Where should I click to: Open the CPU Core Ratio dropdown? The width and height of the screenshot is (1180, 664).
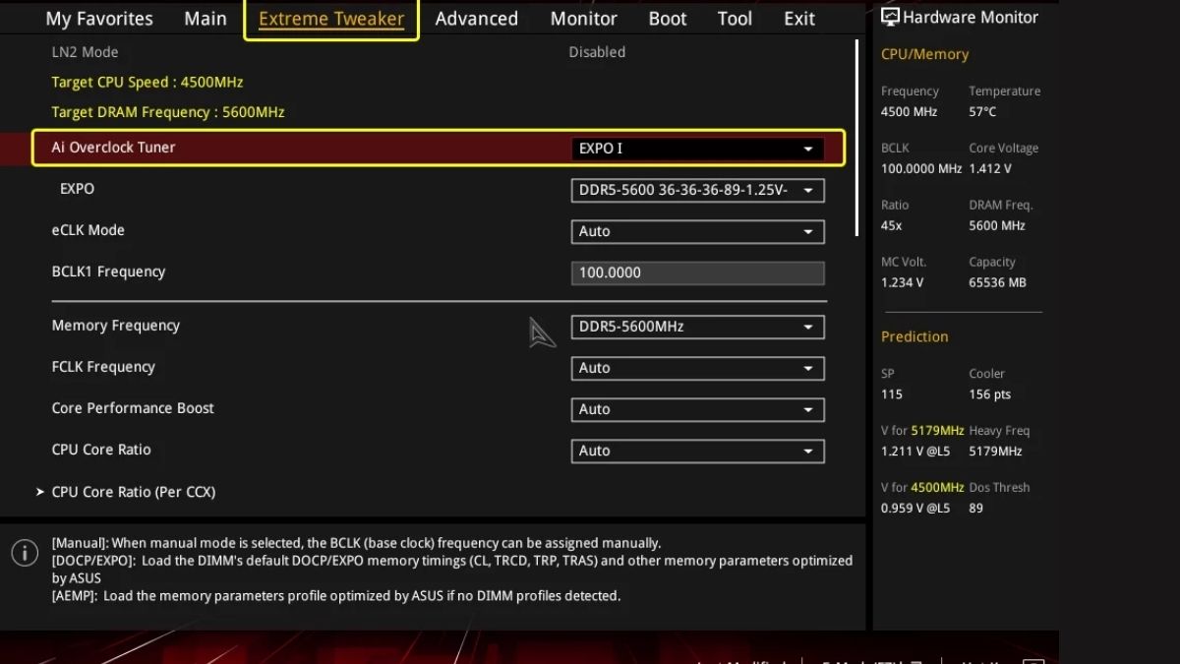697,451
